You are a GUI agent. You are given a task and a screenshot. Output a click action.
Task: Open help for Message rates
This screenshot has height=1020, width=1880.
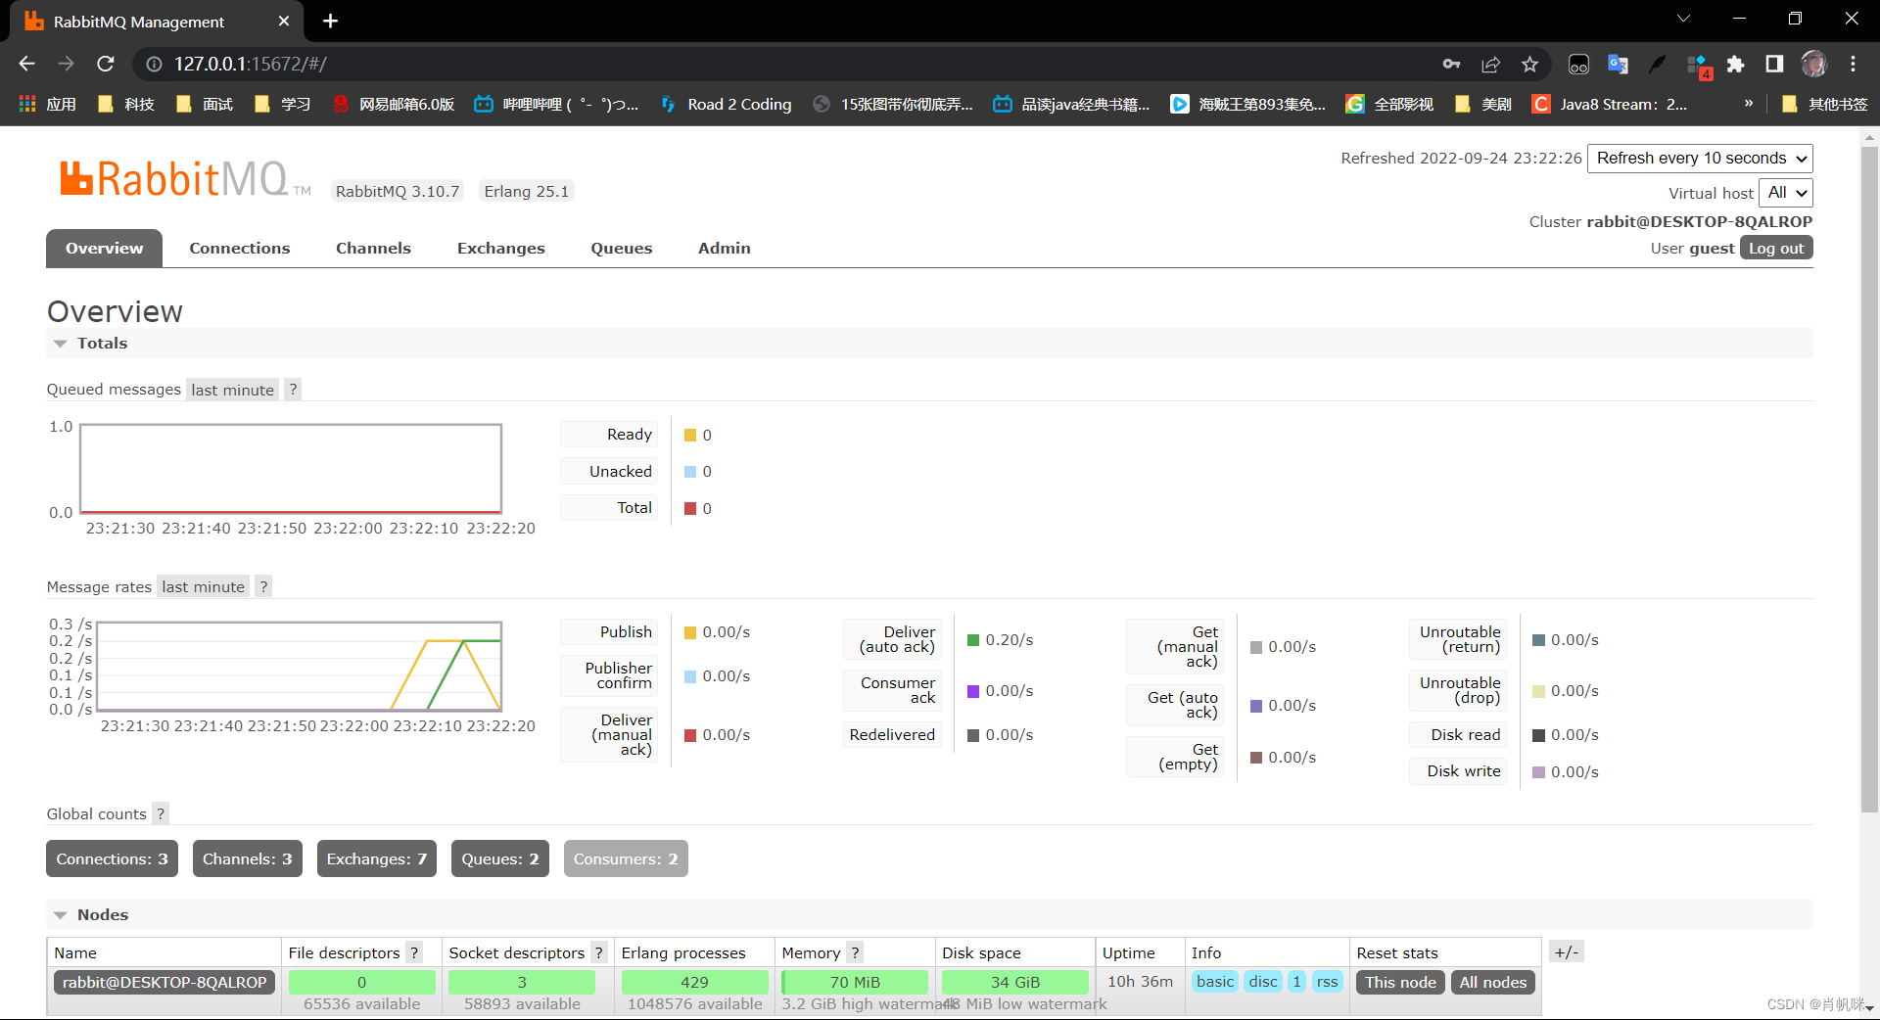263,586
